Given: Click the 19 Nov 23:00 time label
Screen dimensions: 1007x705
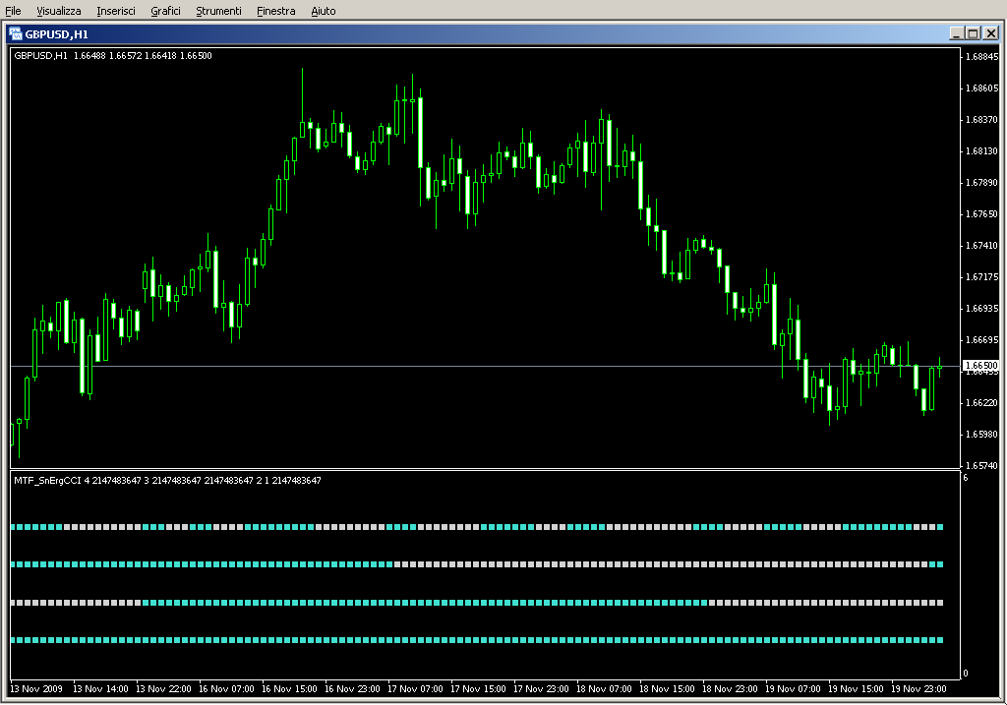Looking at the screenshot, I should point(918,689).
